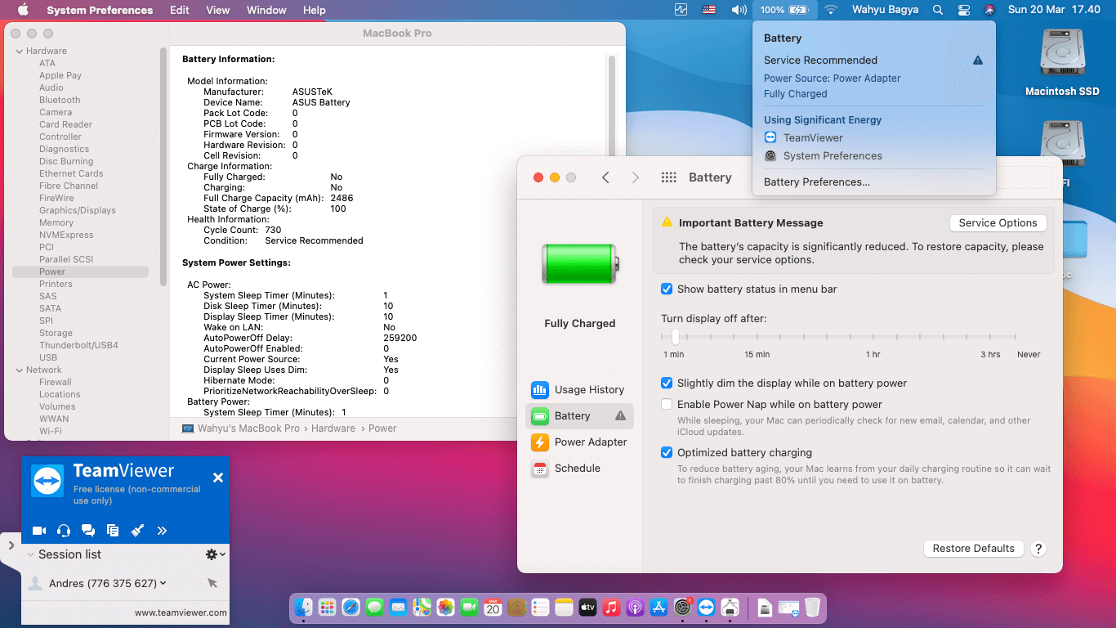Open the Andres session dropdown
Viewport: 1116px width, 628px height.
point(163,583)
